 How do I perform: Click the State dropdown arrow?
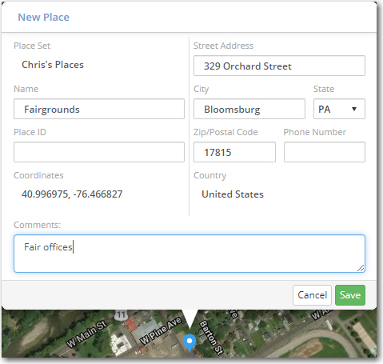354,109
